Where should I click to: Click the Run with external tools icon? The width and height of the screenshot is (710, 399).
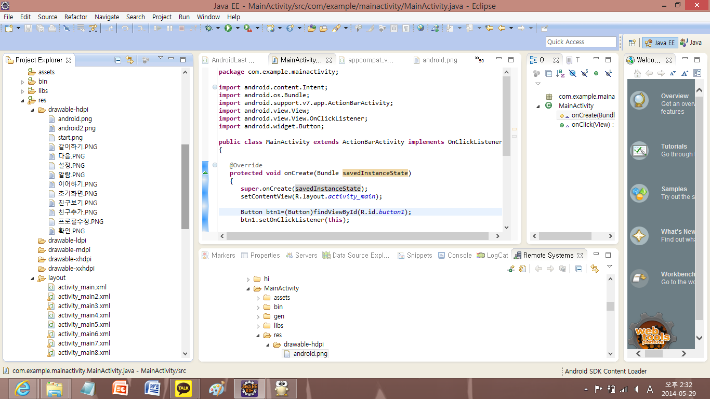pos(248,28)
